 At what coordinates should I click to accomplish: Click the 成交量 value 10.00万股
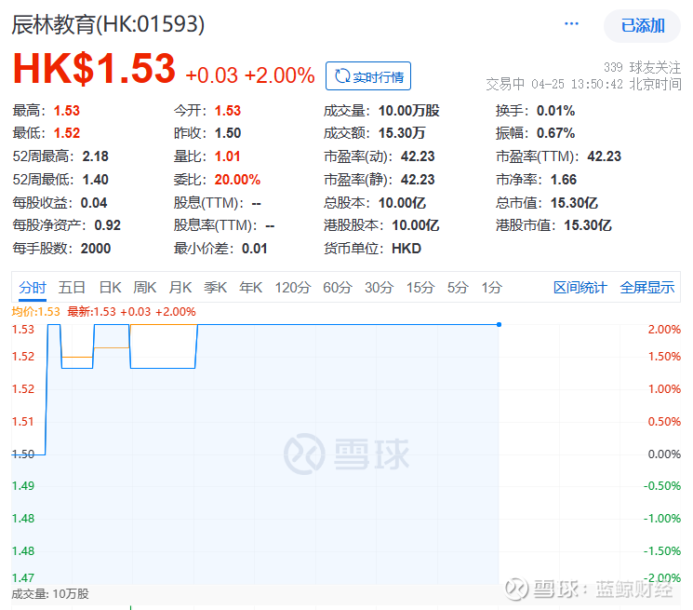[x=408, y=111]
